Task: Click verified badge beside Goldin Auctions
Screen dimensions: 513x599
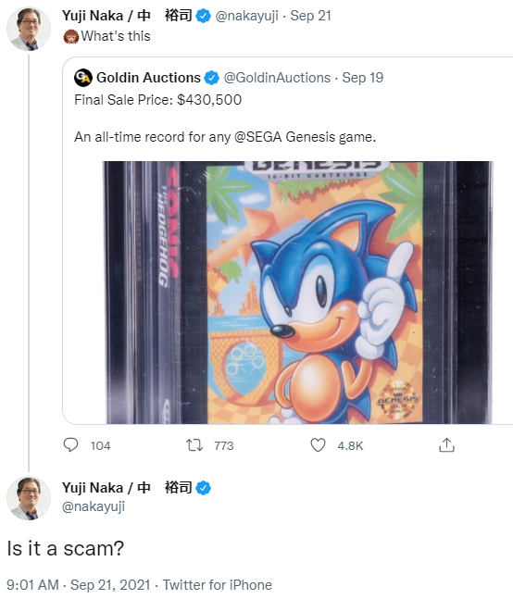Action: [211, 78]
